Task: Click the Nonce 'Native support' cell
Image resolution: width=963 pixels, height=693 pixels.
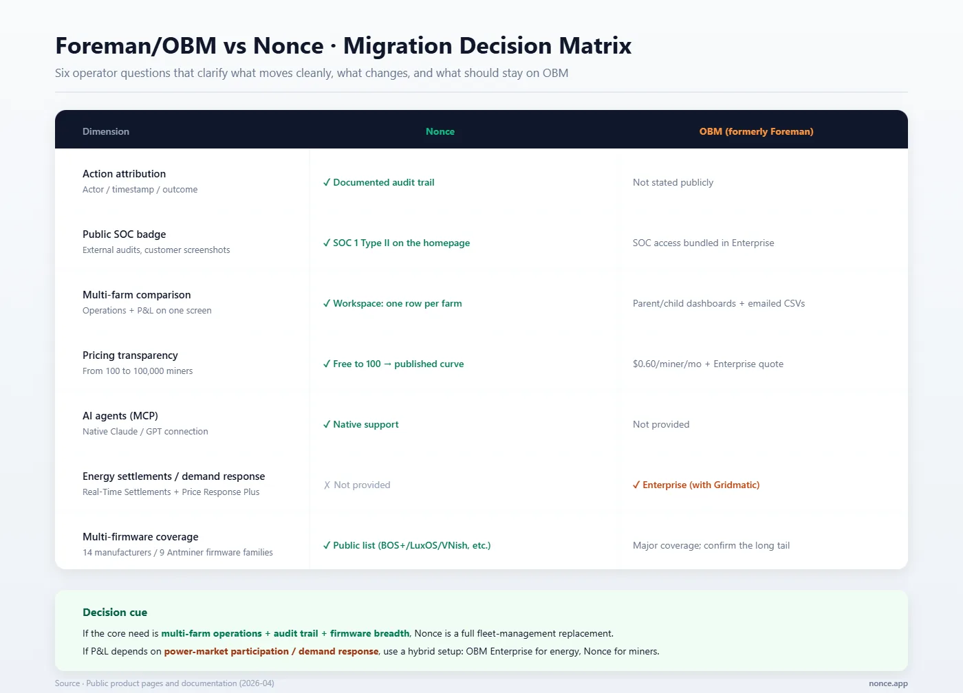Action: 360,424
